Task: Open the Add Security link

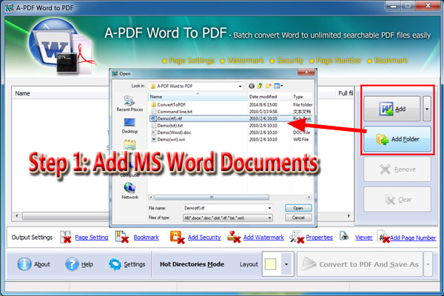Action: (204, 238)
